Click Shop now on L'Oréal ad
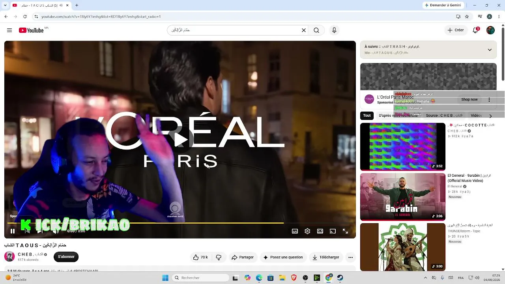505x284 pixels. point(469,99)
